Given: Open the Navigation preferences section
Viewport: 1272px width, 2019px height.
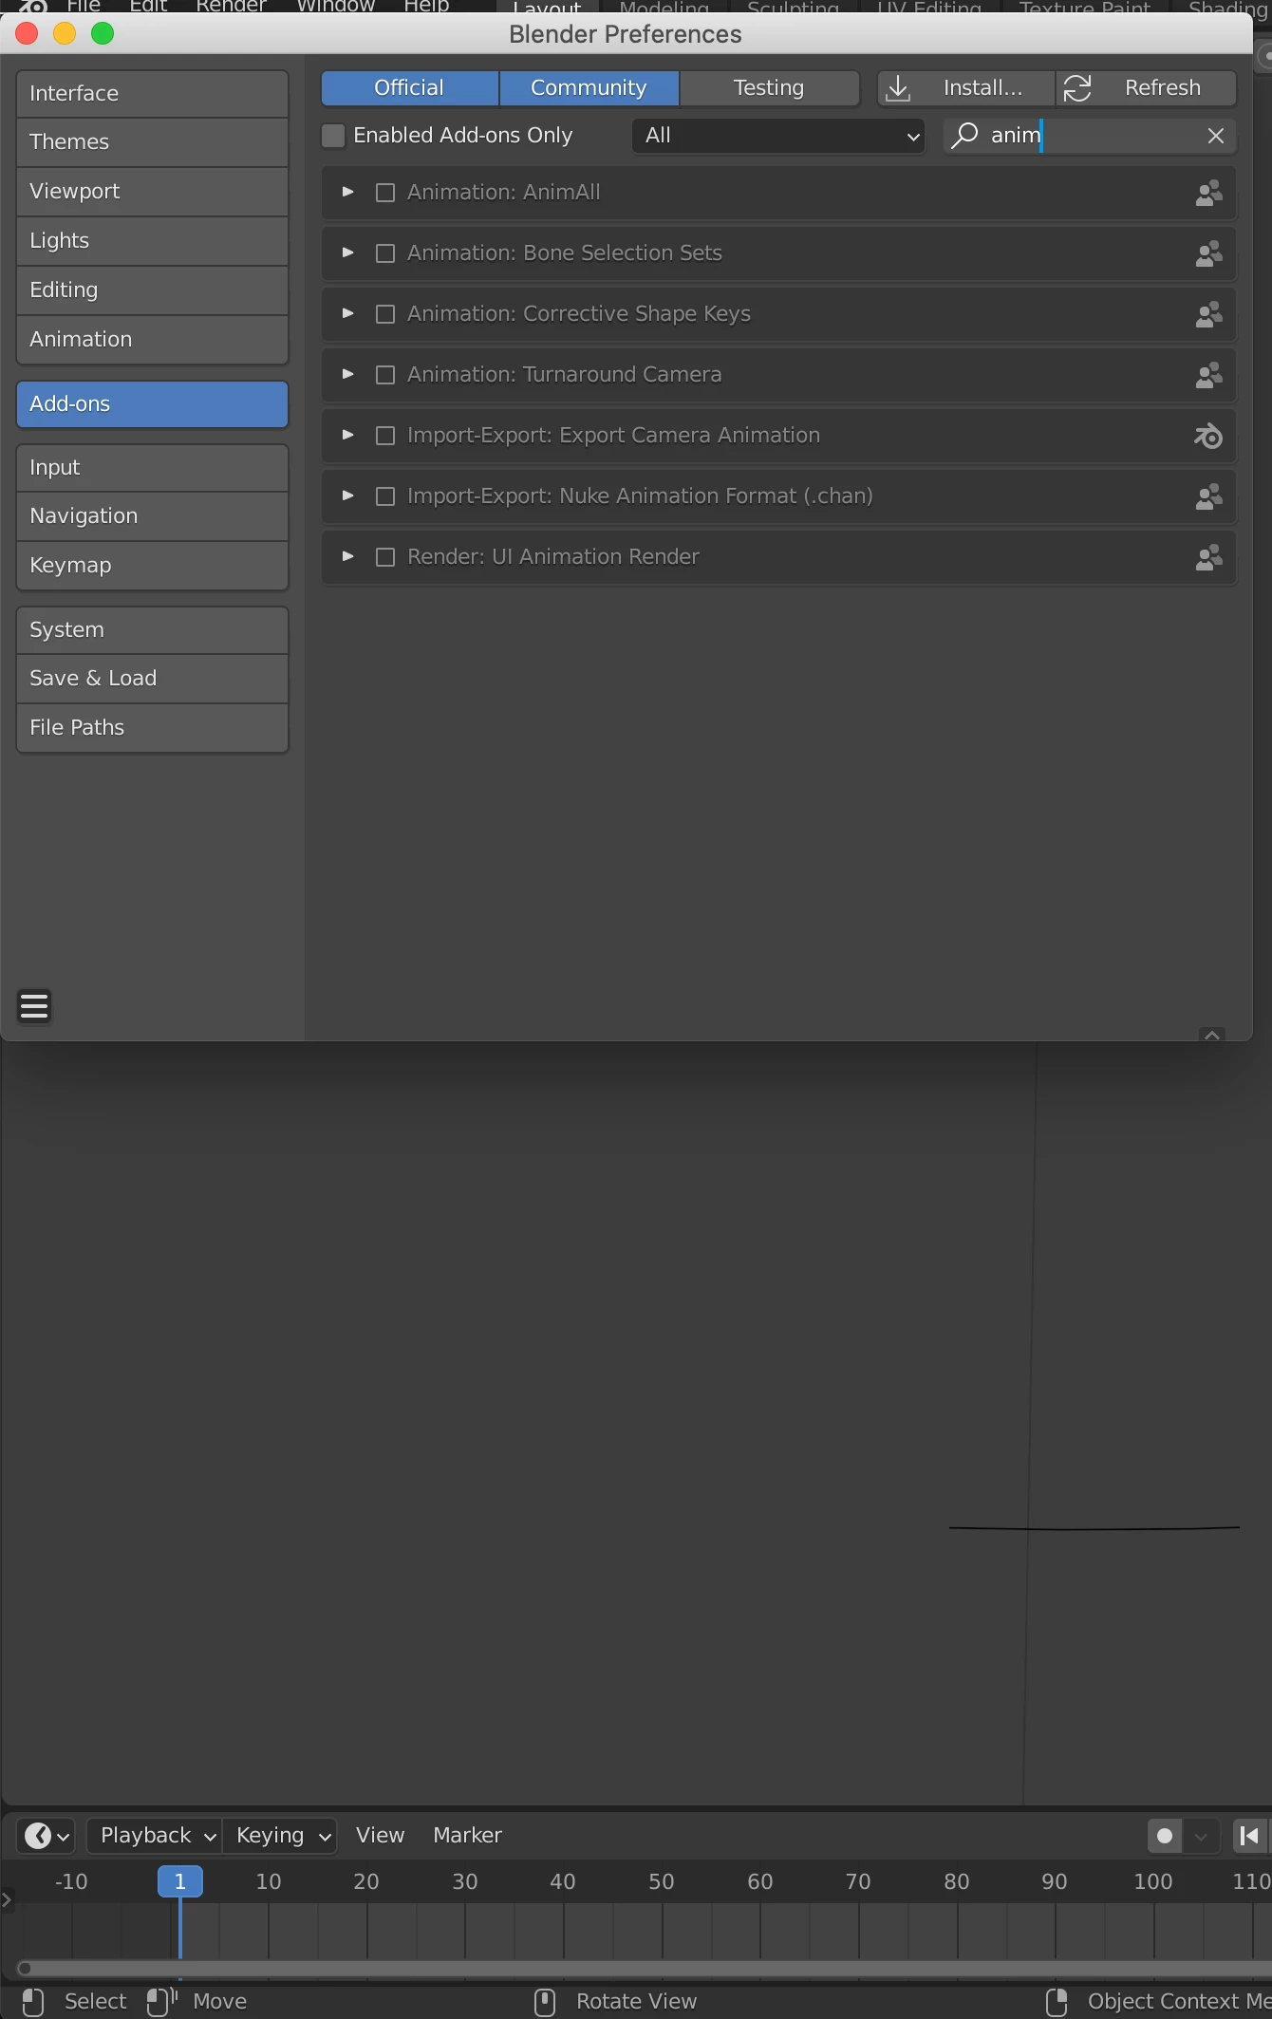Looking at the screenshot, I should 152,516.
